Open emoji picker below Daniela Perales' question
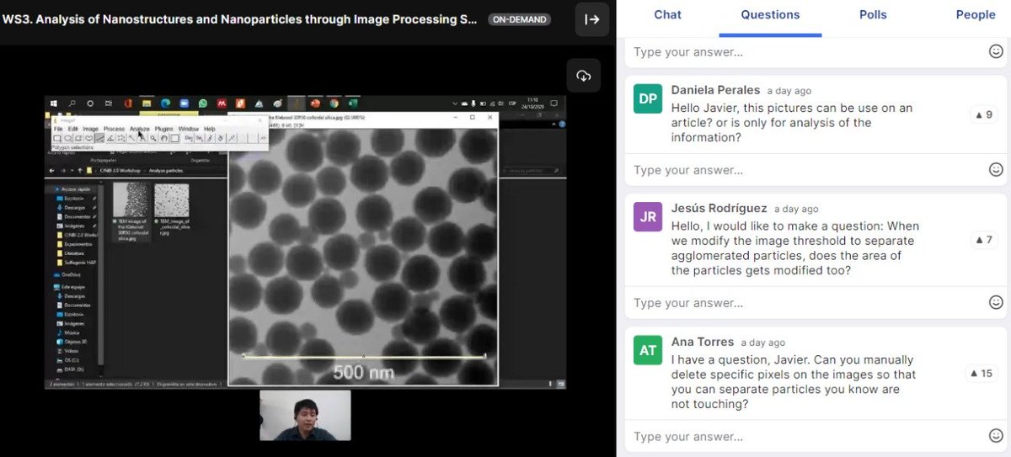 tap(996, 170)
